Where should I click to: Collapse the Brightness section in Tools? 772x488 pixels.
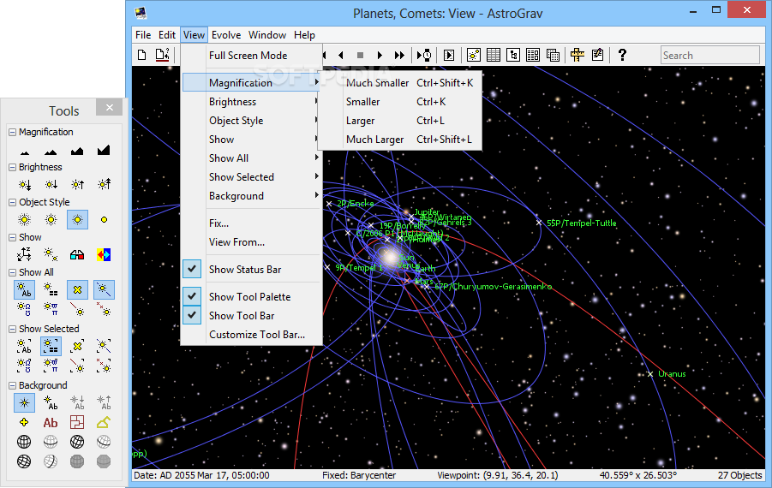(12, 167)
